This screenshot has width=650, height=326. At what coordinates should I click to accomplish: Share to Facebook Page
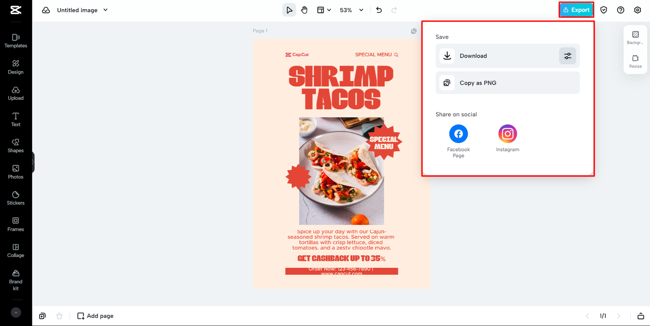click(x=459, y=141)
